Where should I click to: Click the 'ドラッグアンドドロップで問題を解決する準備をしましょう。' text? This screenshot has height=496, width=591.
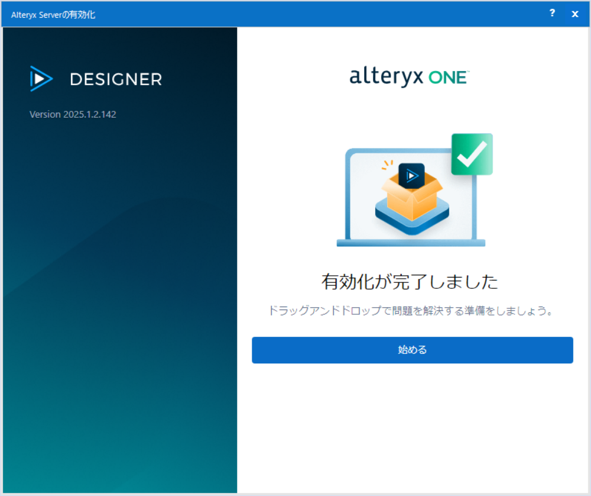[411, 311]
